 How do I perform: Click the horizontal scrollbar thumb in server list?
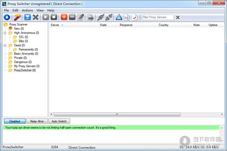click(117, 114)
